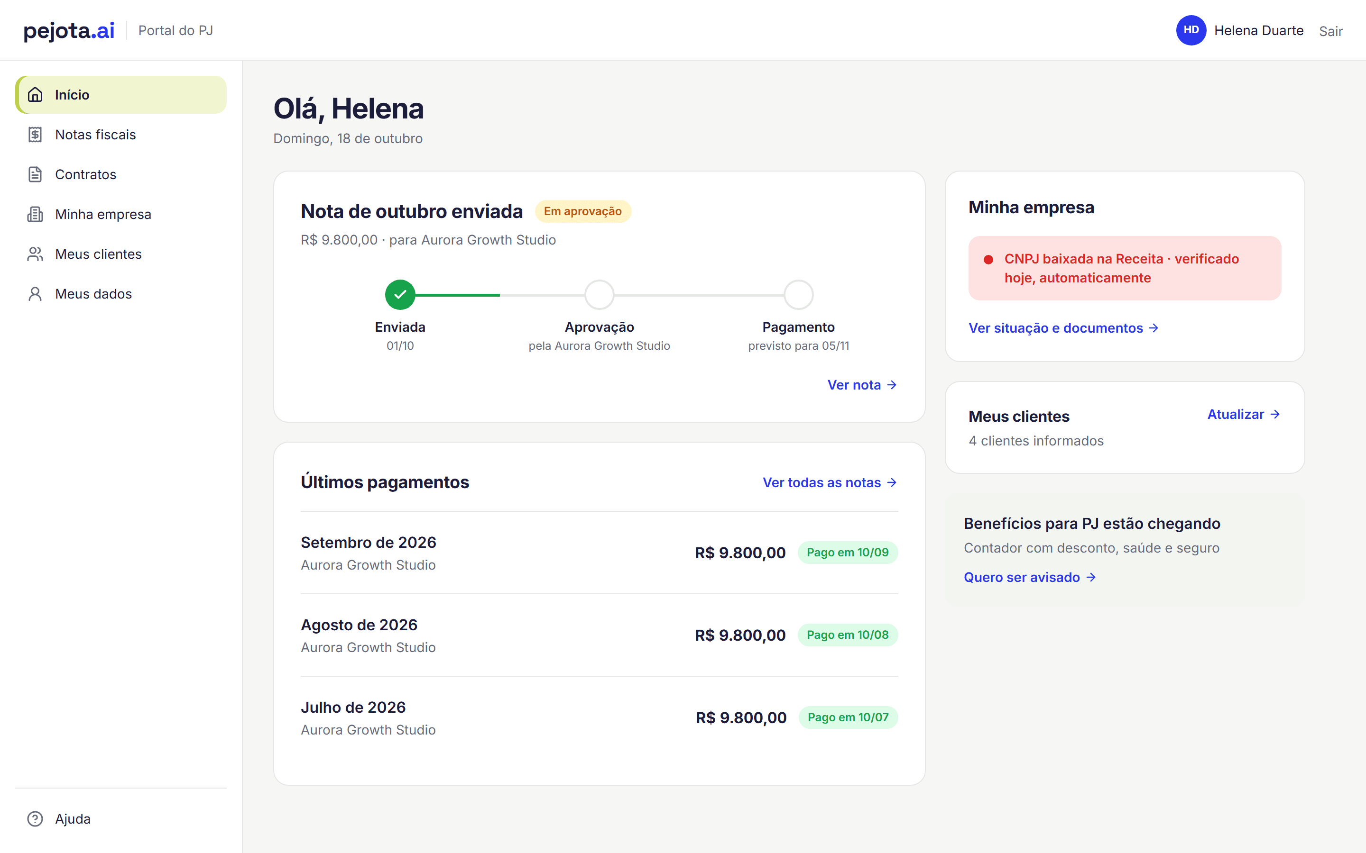Click the green Enviada checkmark step

click(x=400, y=294)
